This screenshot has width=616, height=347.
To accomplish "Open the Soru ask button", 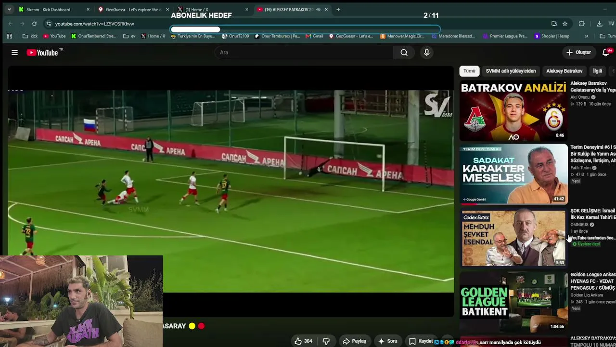I will [x=387, y=341].
